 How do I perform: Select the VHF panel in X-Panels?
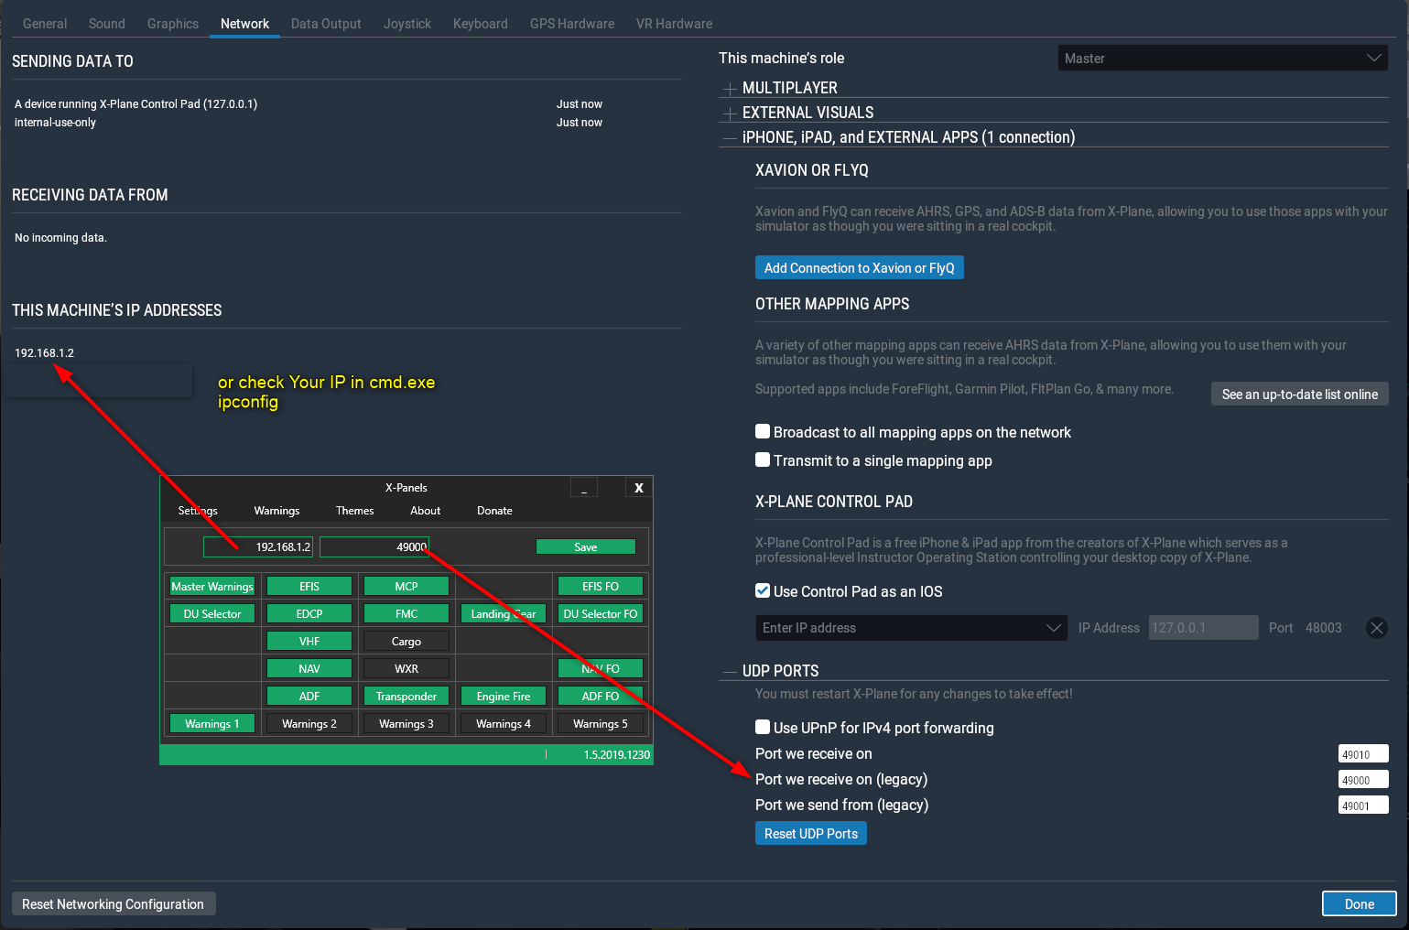(x=309, y=641)
